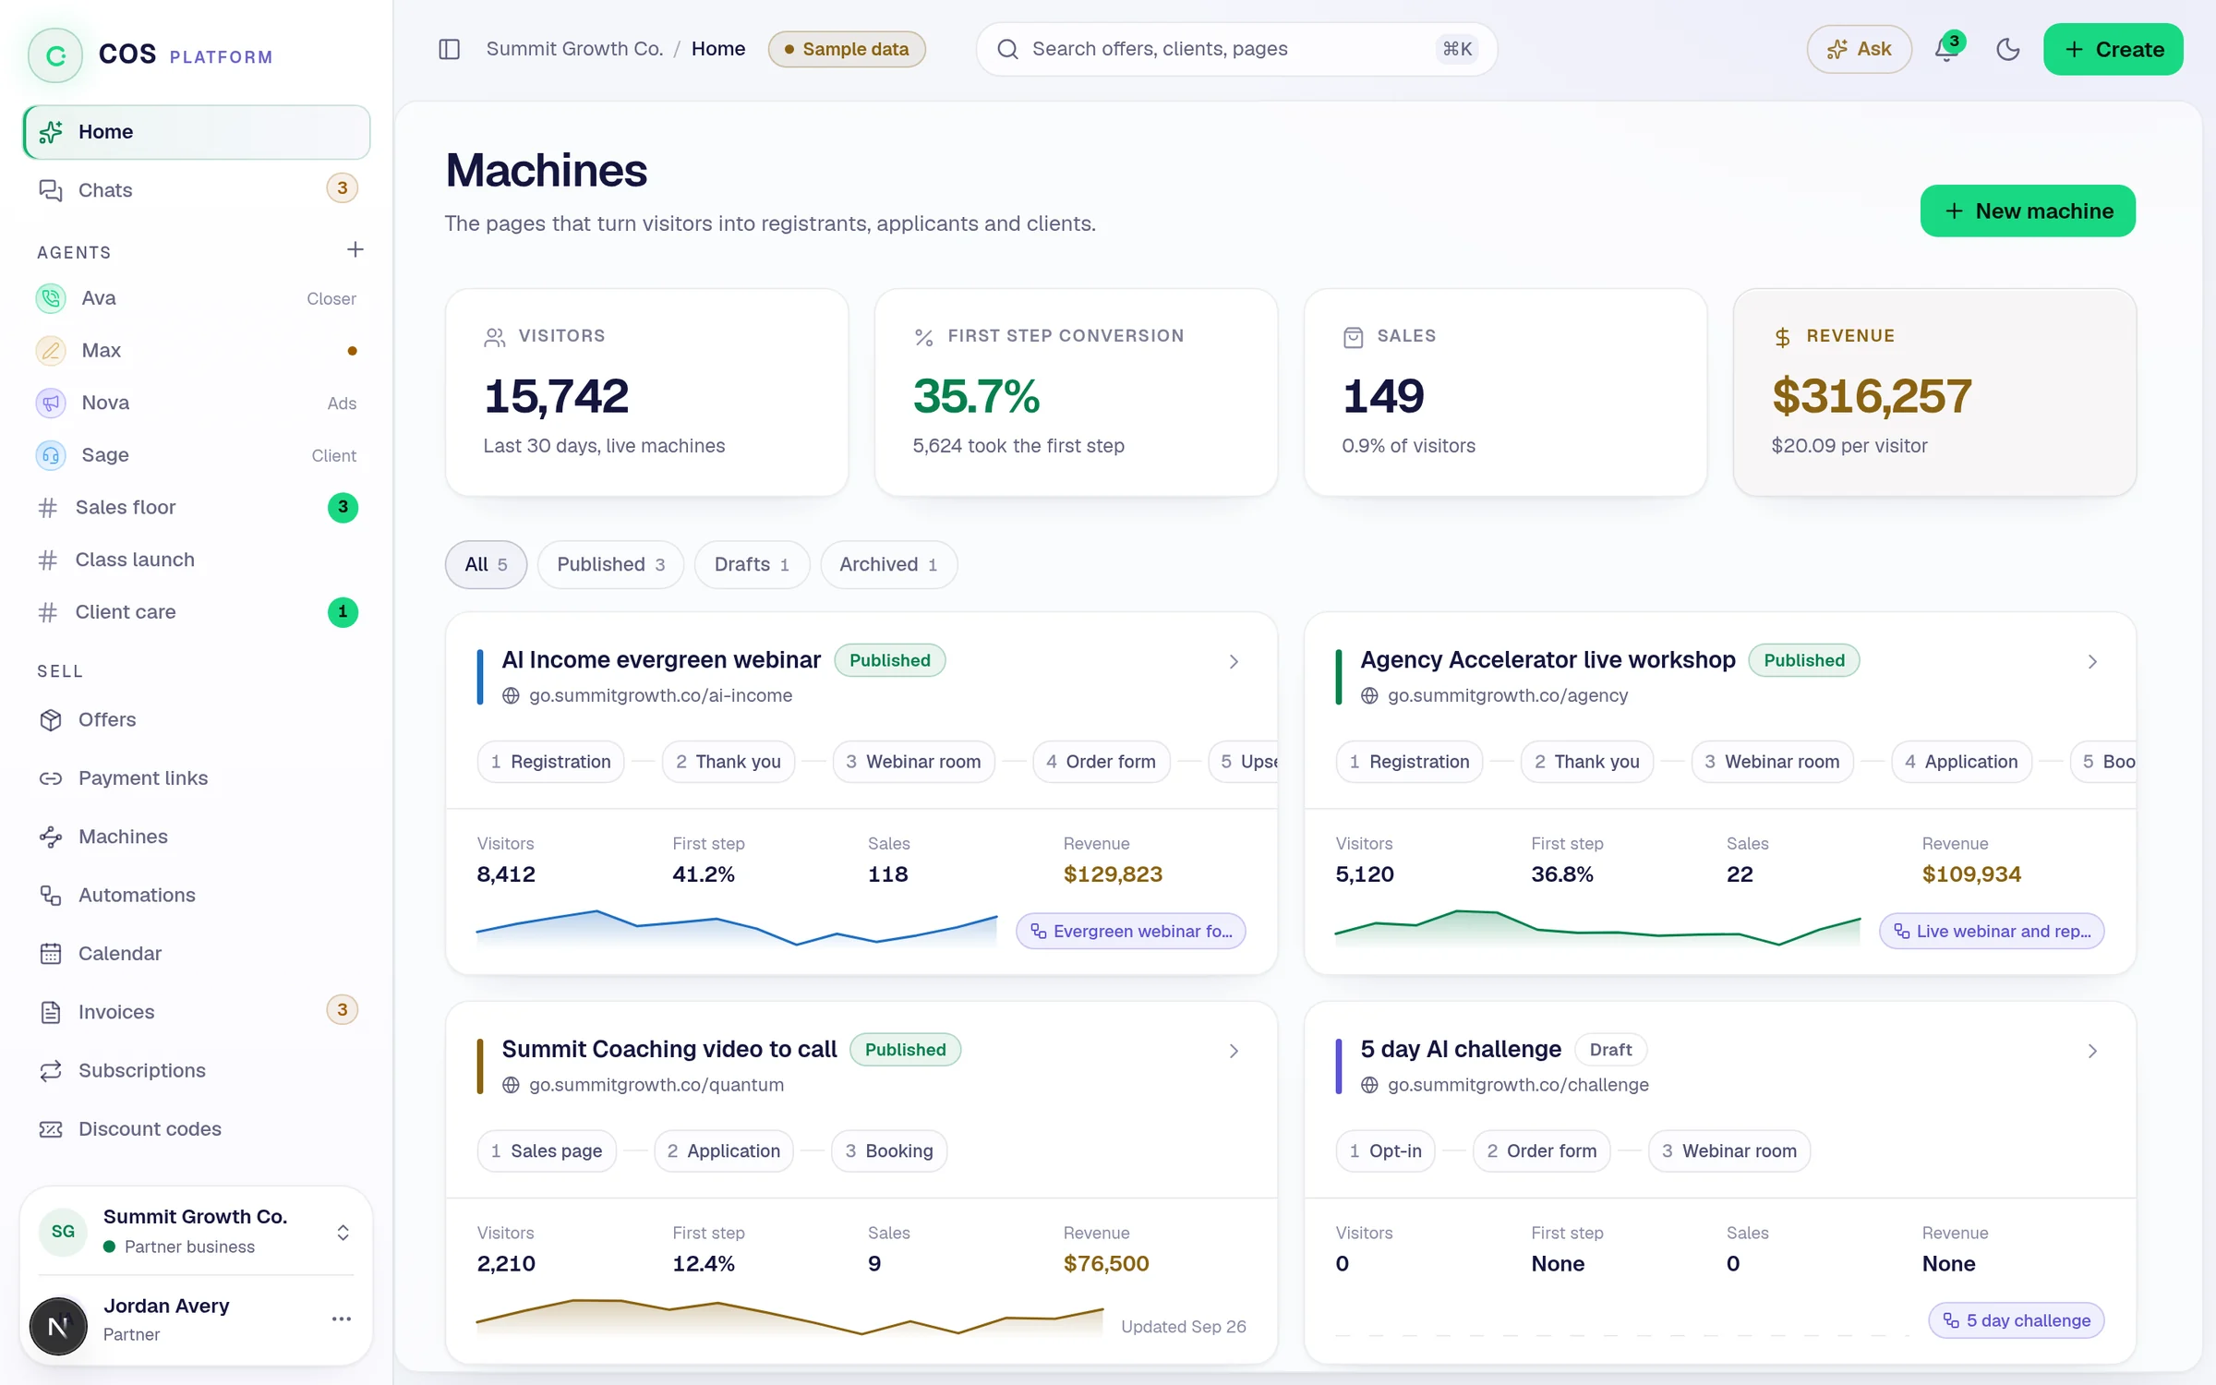Screen dimensions: 2216x1385
Task: Click Agency Accelerator green sparkline chart
Action: 1597,929
